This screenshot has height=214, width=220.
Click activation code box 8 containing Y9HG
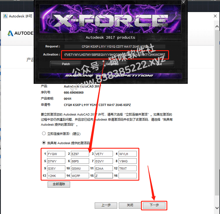128,161
